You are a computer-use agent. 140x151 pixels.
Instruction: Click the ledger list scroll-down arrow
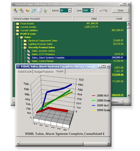coord(128,96)
